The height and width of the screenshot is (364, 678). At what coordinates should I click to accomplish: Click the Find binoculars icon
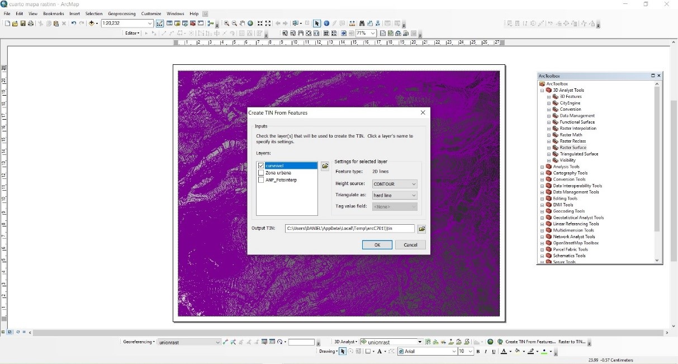tap(362, 23)
